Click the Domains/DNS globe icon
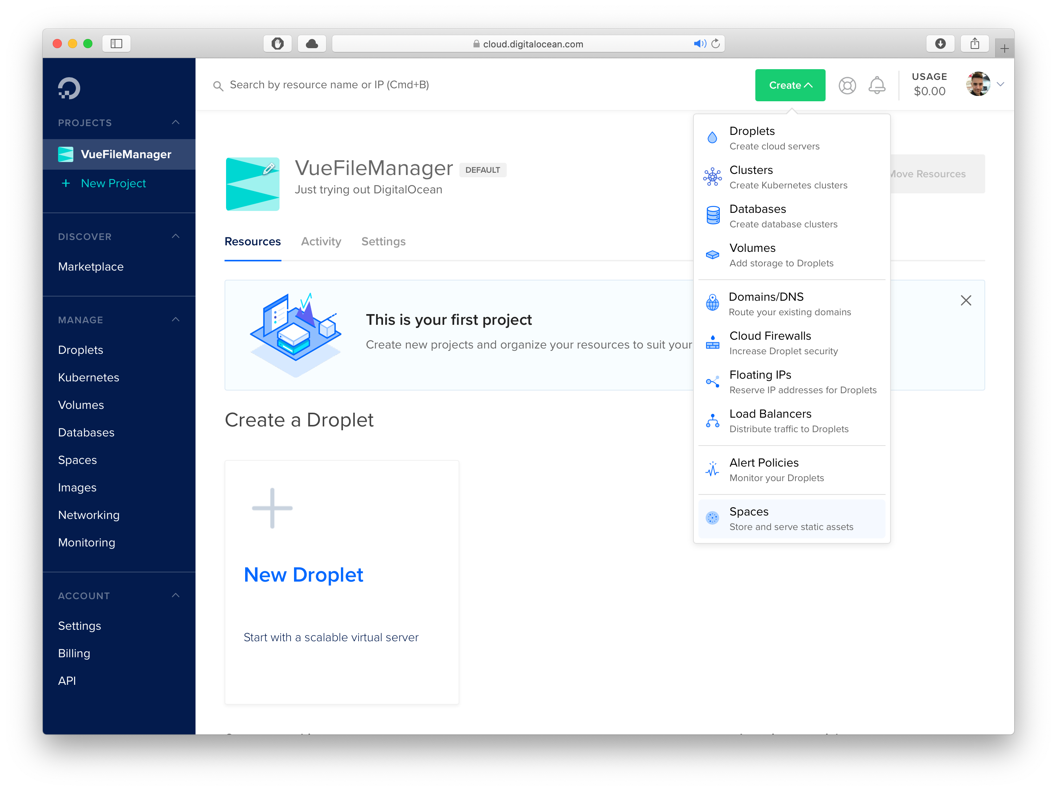 point(712,303)
